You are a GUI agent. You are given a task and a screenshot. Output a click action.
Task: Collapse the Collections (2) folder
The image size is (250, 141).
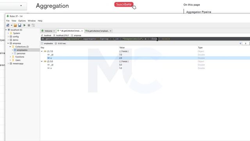11,47
